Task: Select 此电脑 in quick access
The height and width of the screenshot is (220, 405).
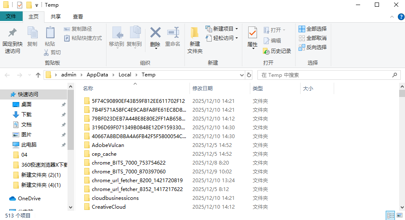Action: [29, 145]
